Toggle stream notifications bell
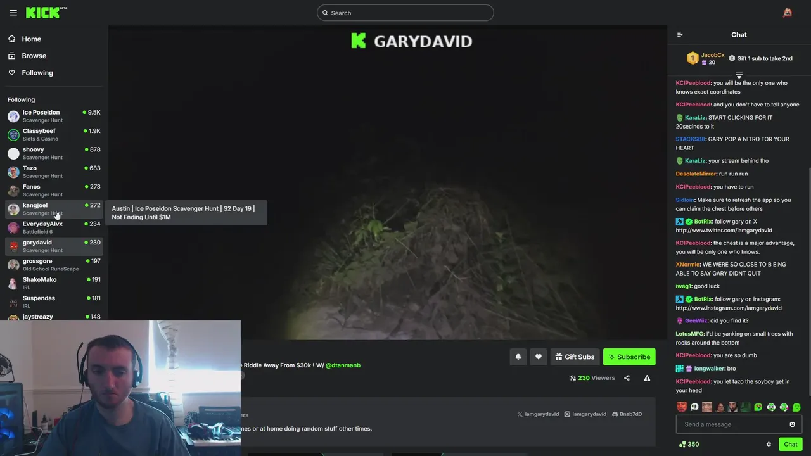 [518, 357]
